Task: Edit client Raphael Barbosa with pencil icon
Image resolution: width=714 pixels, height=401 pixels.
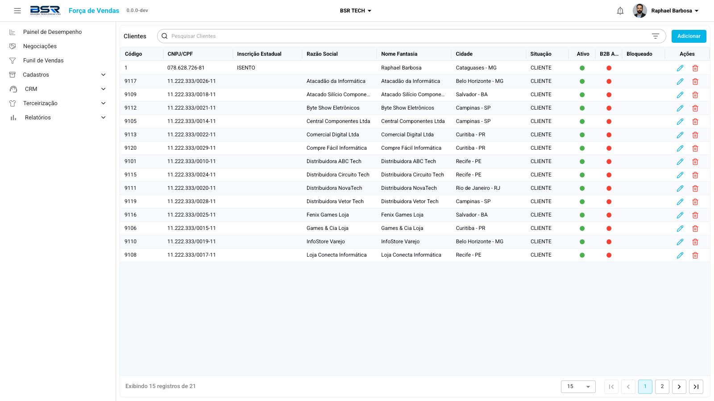Action: pyautogui.click(x=680, y=68)
